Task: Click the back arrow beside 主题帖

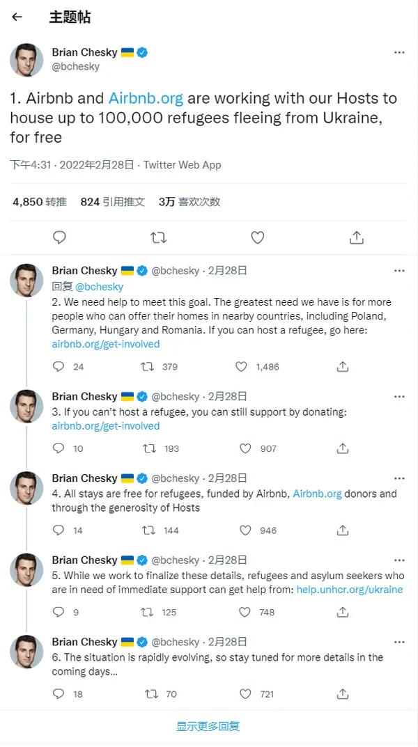Action: tap(17, 17)
